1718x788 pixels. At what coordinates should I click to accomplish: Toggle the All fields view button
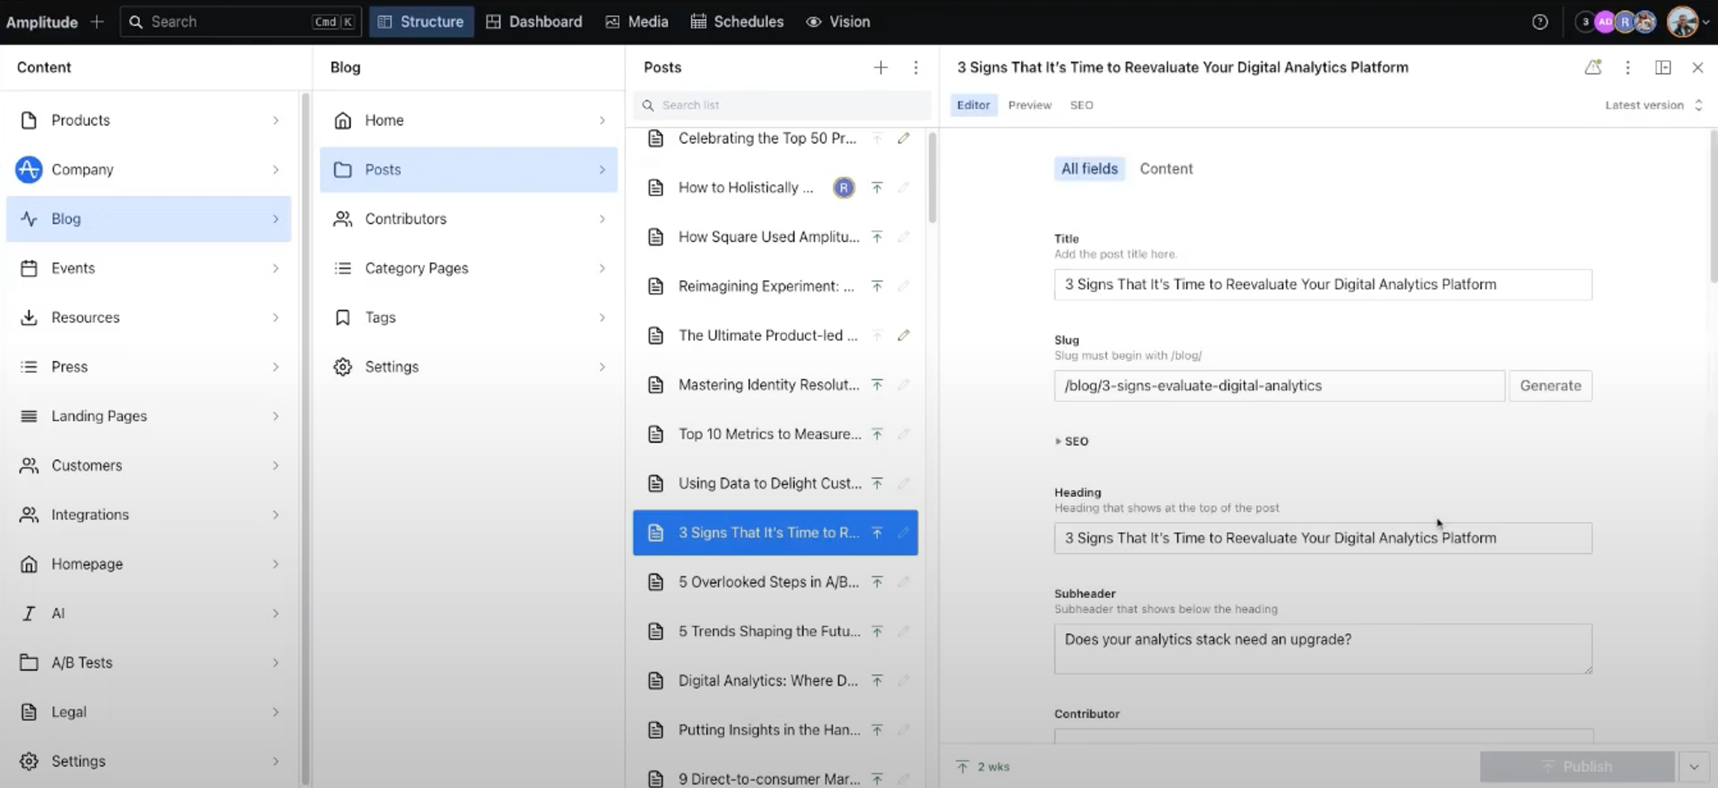[1088, 169]
